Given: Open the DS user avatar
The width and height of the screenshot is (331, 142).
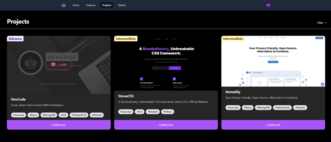Looking at the screenshot, I should point(268,5).
